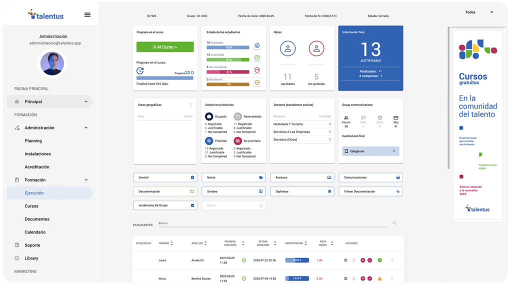The image size is (512, 284).
Task: Open the Todos dropdown
Action: pos(479,12)
